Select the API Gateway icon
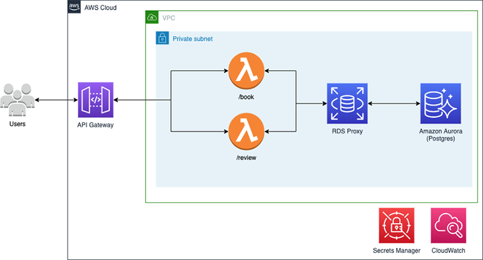 click(x=95, y=100)
